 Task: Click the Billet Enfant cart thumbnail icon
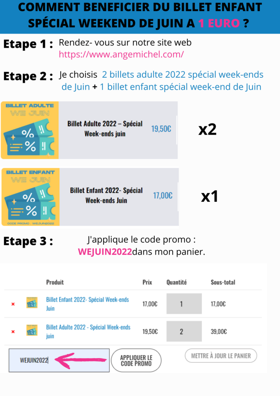(32, 302)
